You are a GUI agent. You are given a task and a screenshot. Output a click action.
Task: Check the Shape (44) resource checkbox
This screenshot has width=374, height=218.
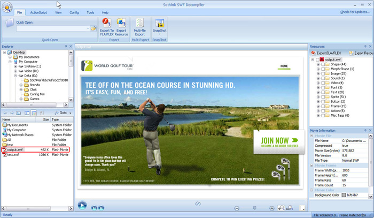(323, 64)
